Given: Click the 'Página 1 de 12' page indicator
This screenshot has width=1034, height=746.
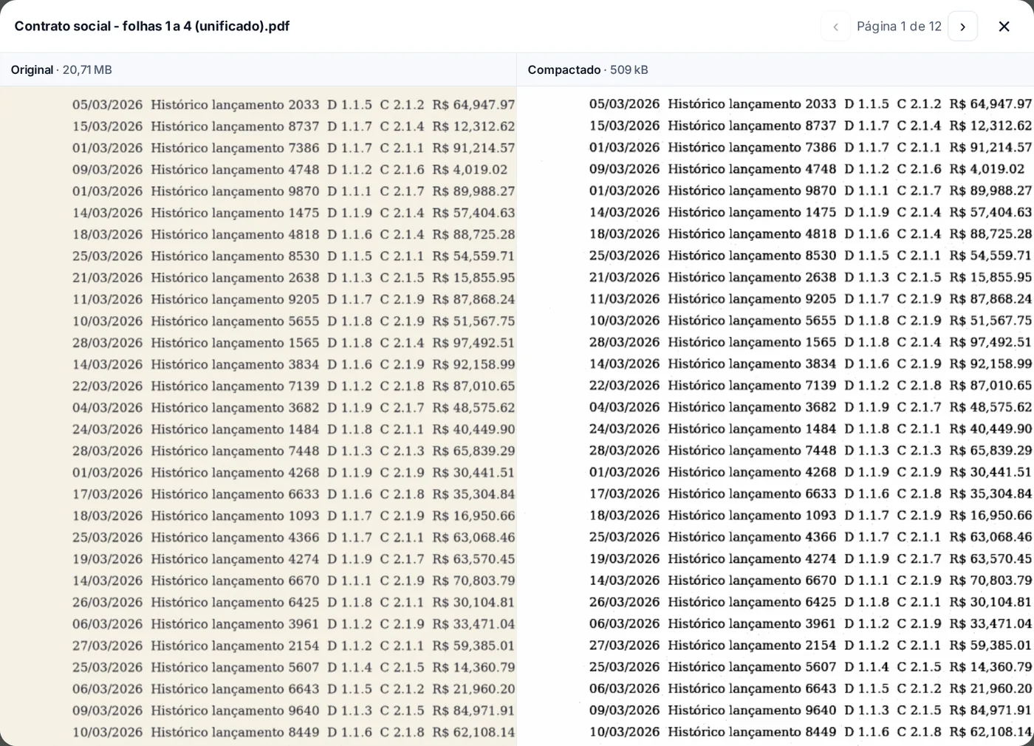Looking at the screenshot, I should coord(899,27).
